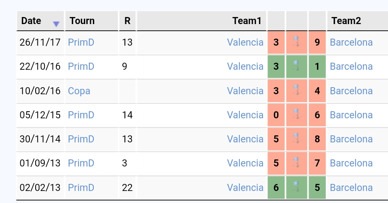Click Barcelona link in 05/12/15 row
Viewport: 388px width, 203px height.
pyautogui.click(x=351, y=115)
